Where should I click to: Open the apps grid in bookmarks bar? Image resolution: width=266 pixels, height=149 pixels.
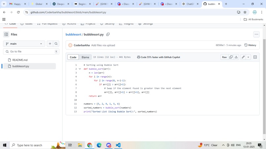coord(4,19)
